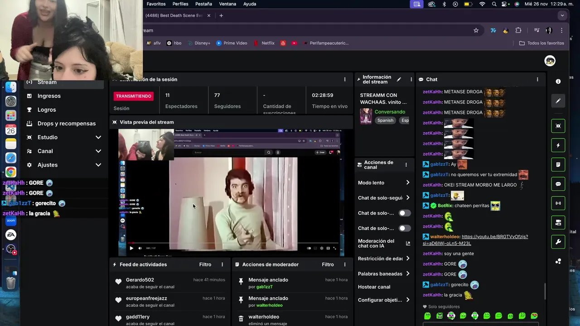Open the Trash in the Dock
Screen dimensions: 580x326
coord(11,283)
